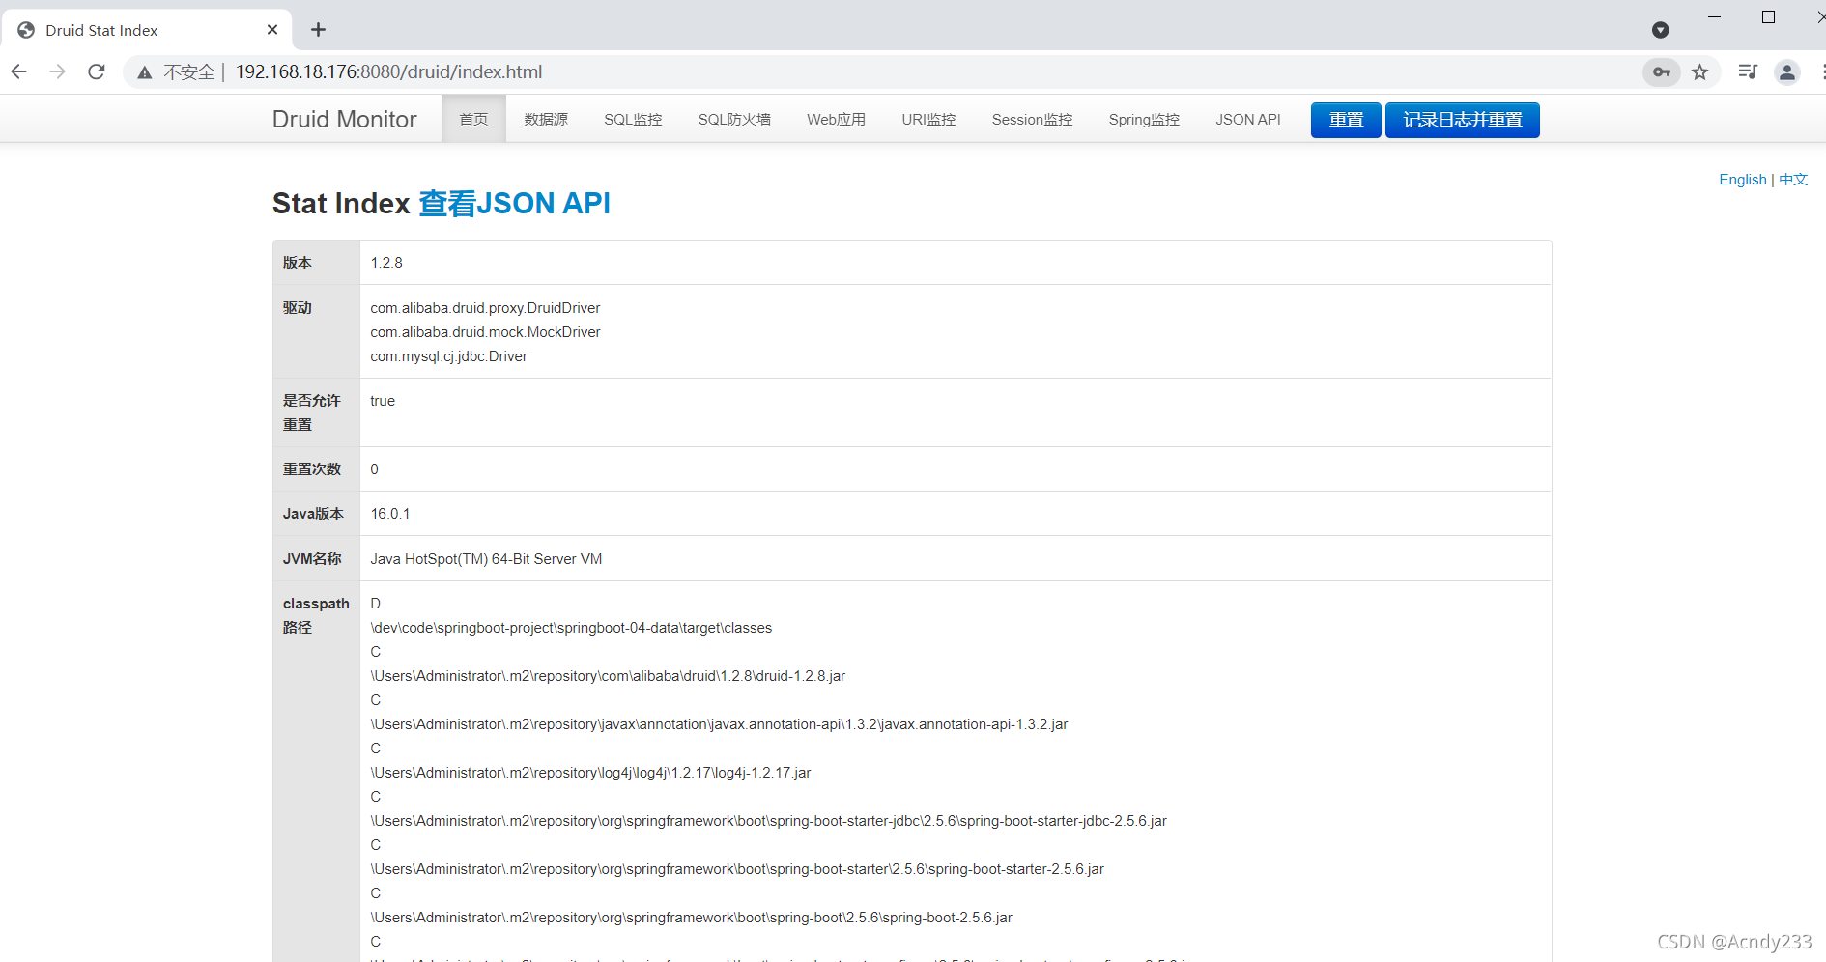
Task: Open the Session监控 navigation tab
Action: (1032, 119)
